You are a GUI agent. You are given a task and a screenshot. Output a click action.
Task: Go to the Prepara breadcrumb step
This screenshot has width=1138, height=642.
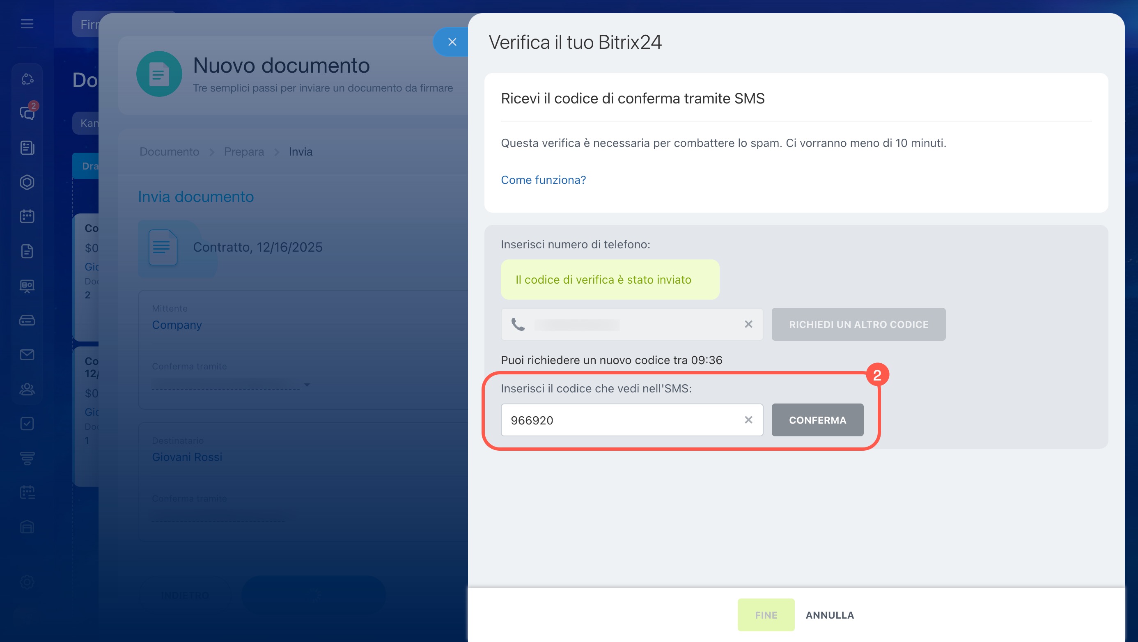click(243, 151)
